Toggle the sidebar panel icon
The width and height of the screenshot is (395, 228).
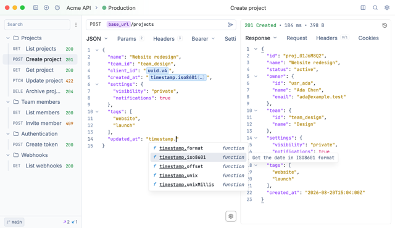(x=36, y=8)
